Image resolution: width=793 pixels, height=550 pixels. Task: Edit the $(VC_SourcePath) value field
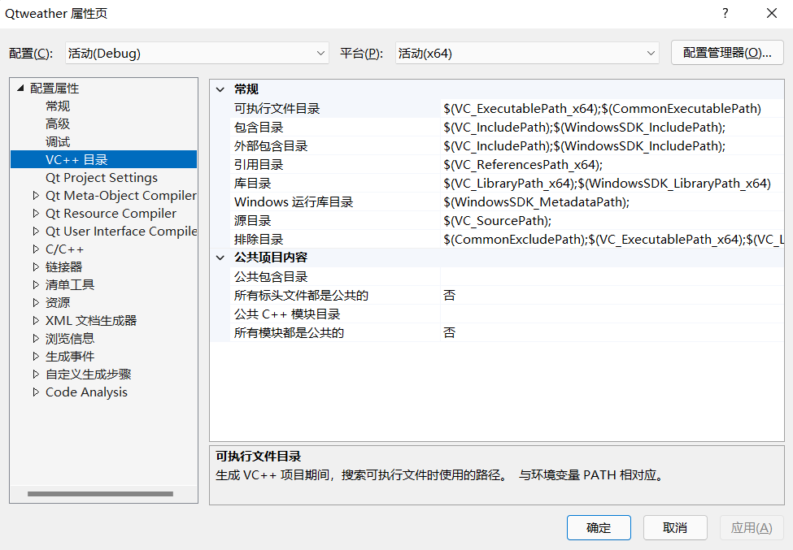pos(612,221)
